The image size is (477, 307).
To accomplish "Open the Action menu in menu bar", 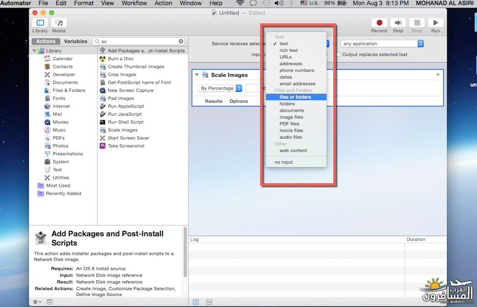I will click(x=164, y=3).
